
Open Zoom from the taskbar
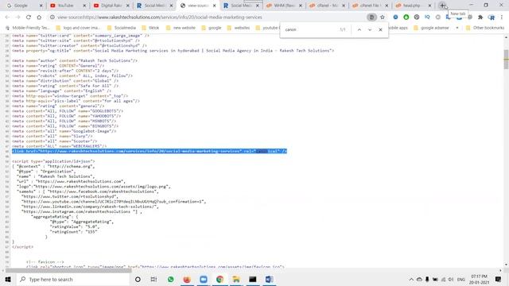click(204, 279)
